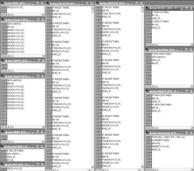Click the Action RES1 window title icon
194x171 pixels.
click(3, 3)
